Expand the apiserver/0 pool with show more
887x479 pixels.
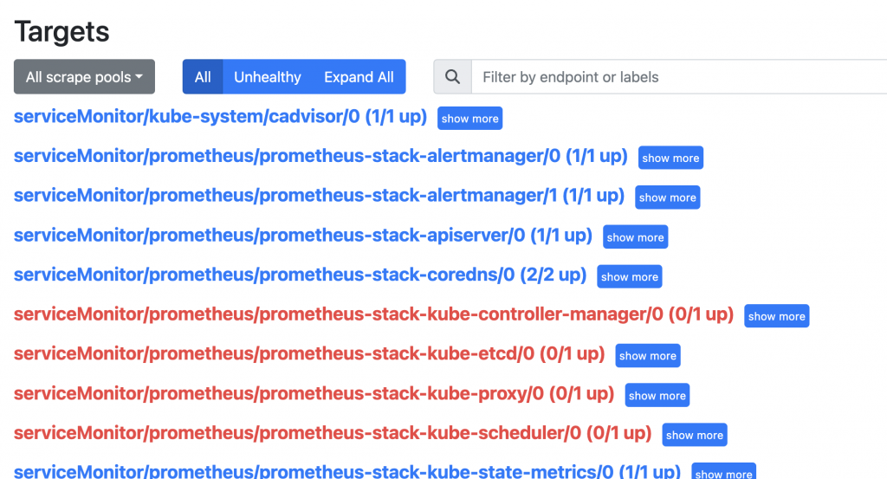click(635, 237)
